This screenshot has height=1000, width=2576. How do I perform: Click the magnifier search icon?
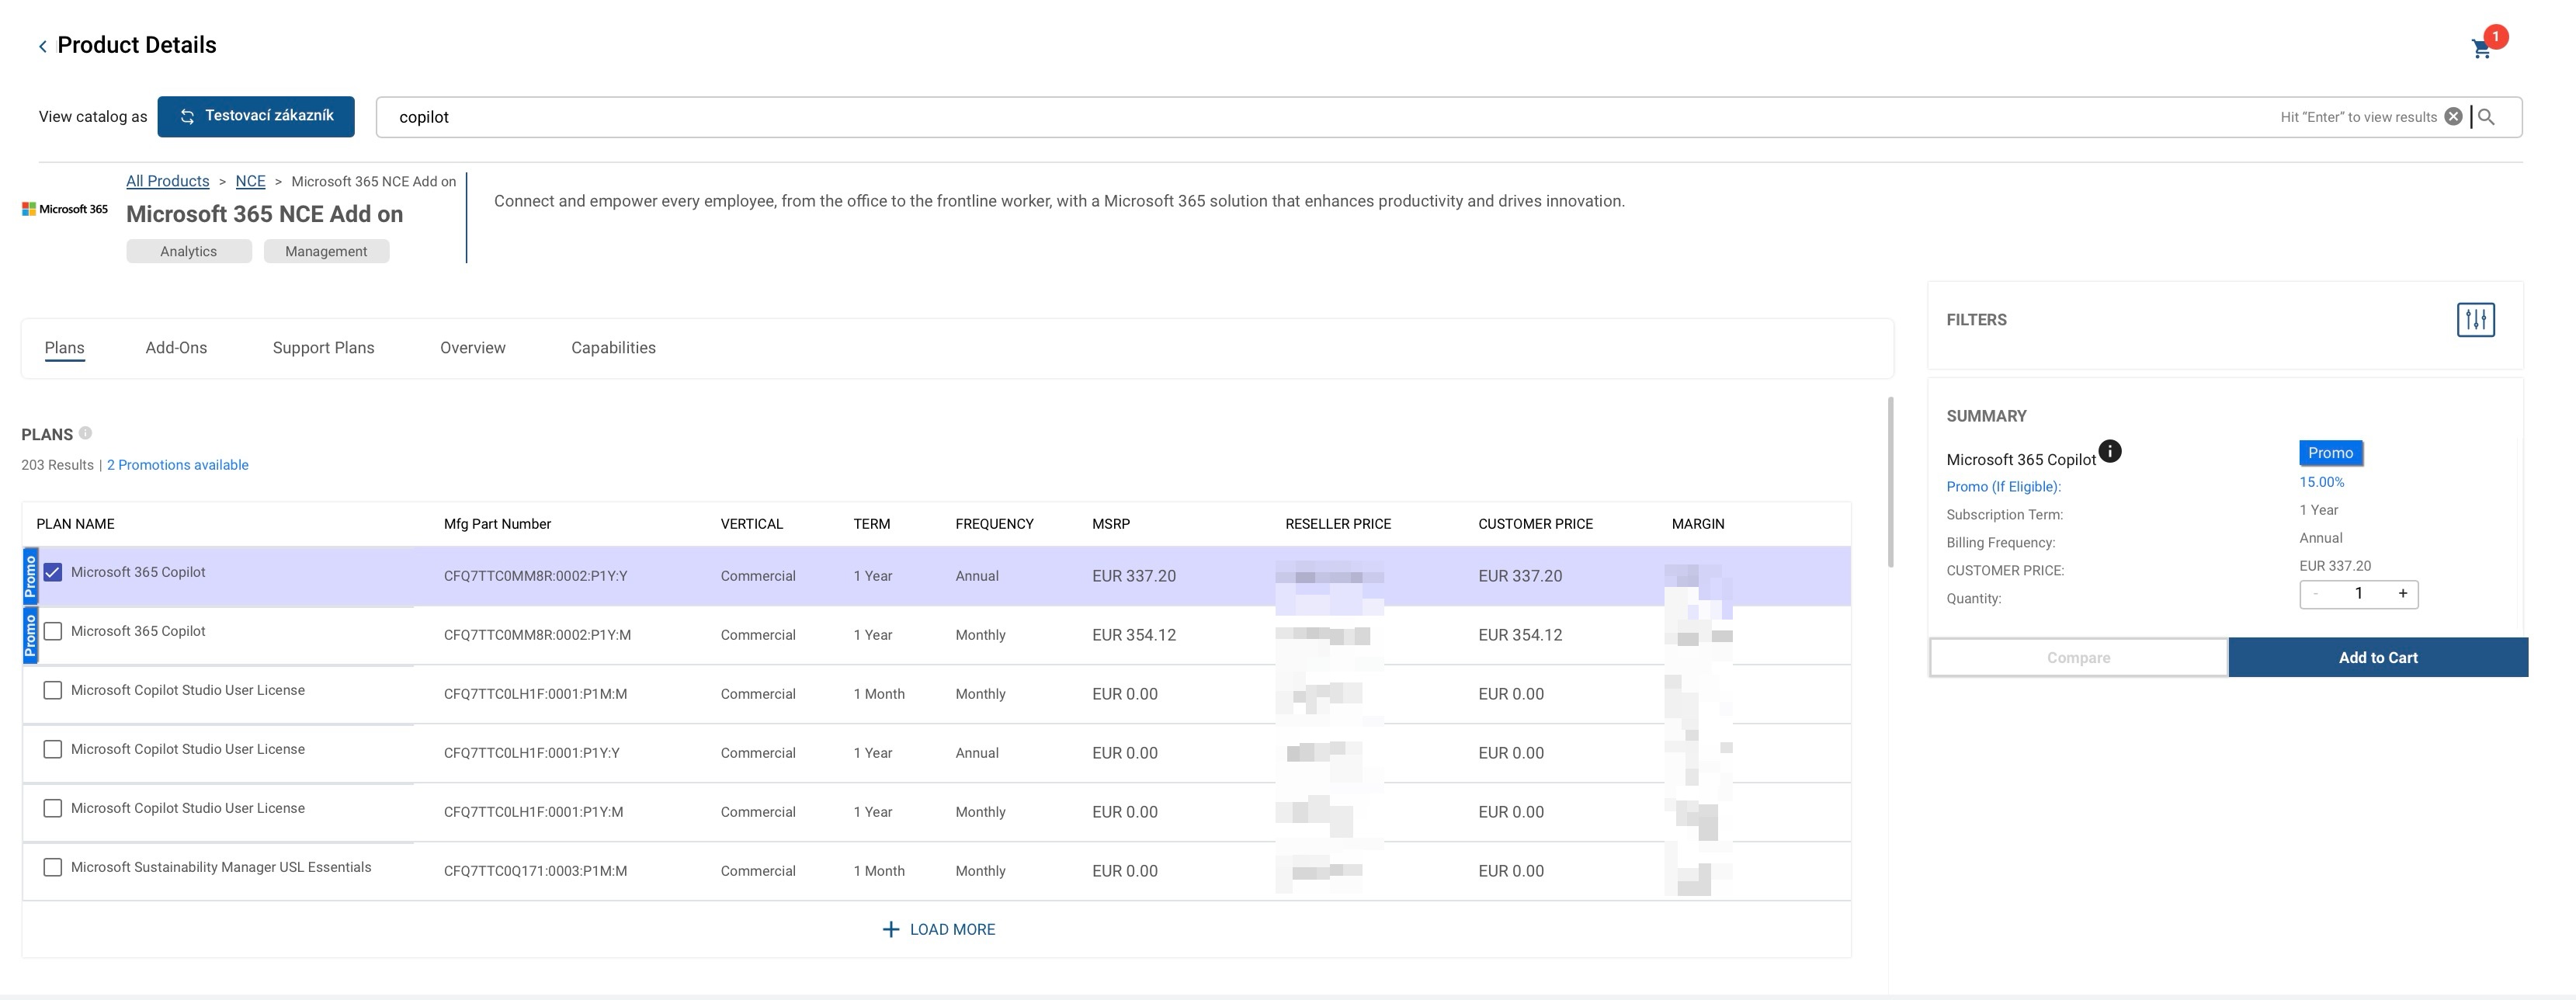[2486, 117]
